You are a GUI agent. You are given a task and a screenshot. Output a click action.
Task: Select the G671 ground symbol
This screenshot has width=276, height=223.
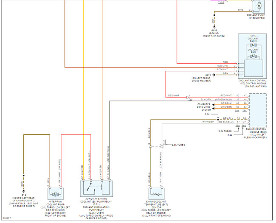click(x=214, y=75)
